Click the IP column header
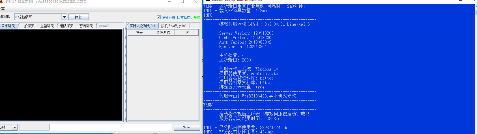 [x=187, y=33]
